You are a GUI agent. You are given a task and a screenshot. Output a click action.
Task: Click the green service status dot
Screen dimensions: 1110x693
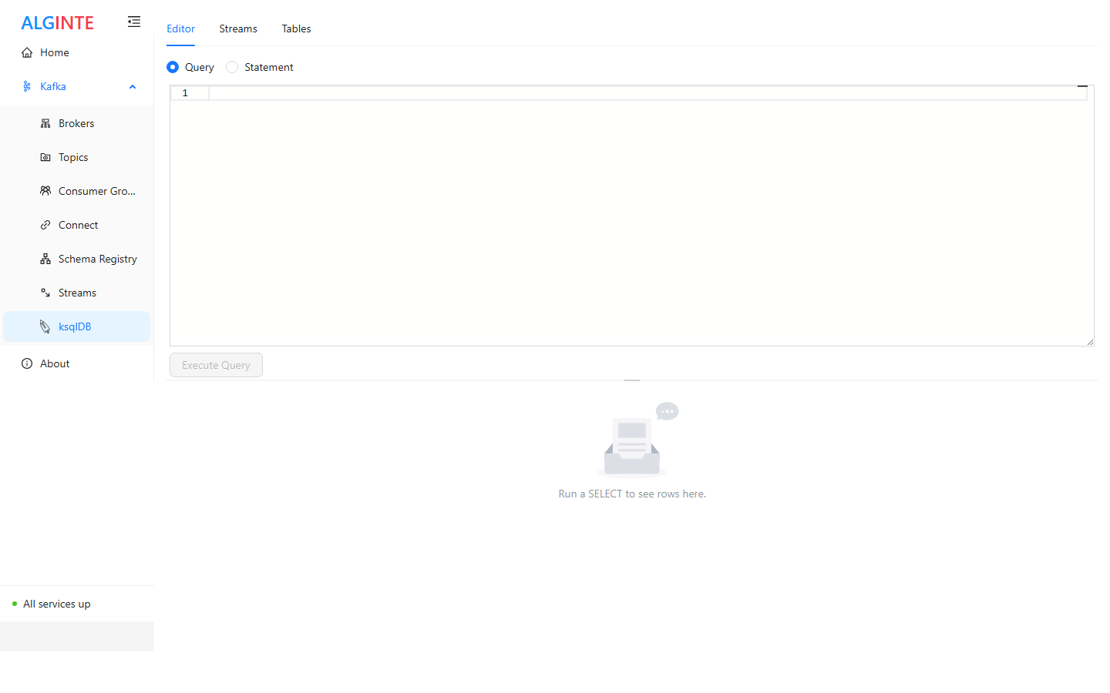pos(15,604)
